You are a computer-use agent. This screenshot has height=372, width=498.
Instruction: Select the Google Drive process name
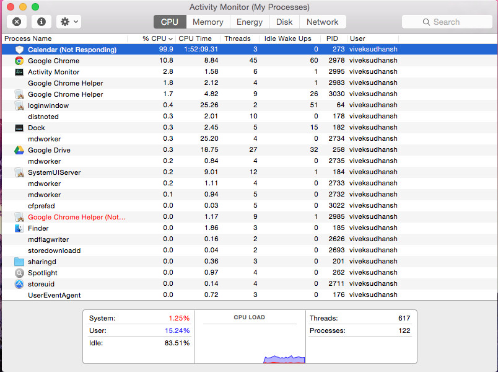pos(49,150)
